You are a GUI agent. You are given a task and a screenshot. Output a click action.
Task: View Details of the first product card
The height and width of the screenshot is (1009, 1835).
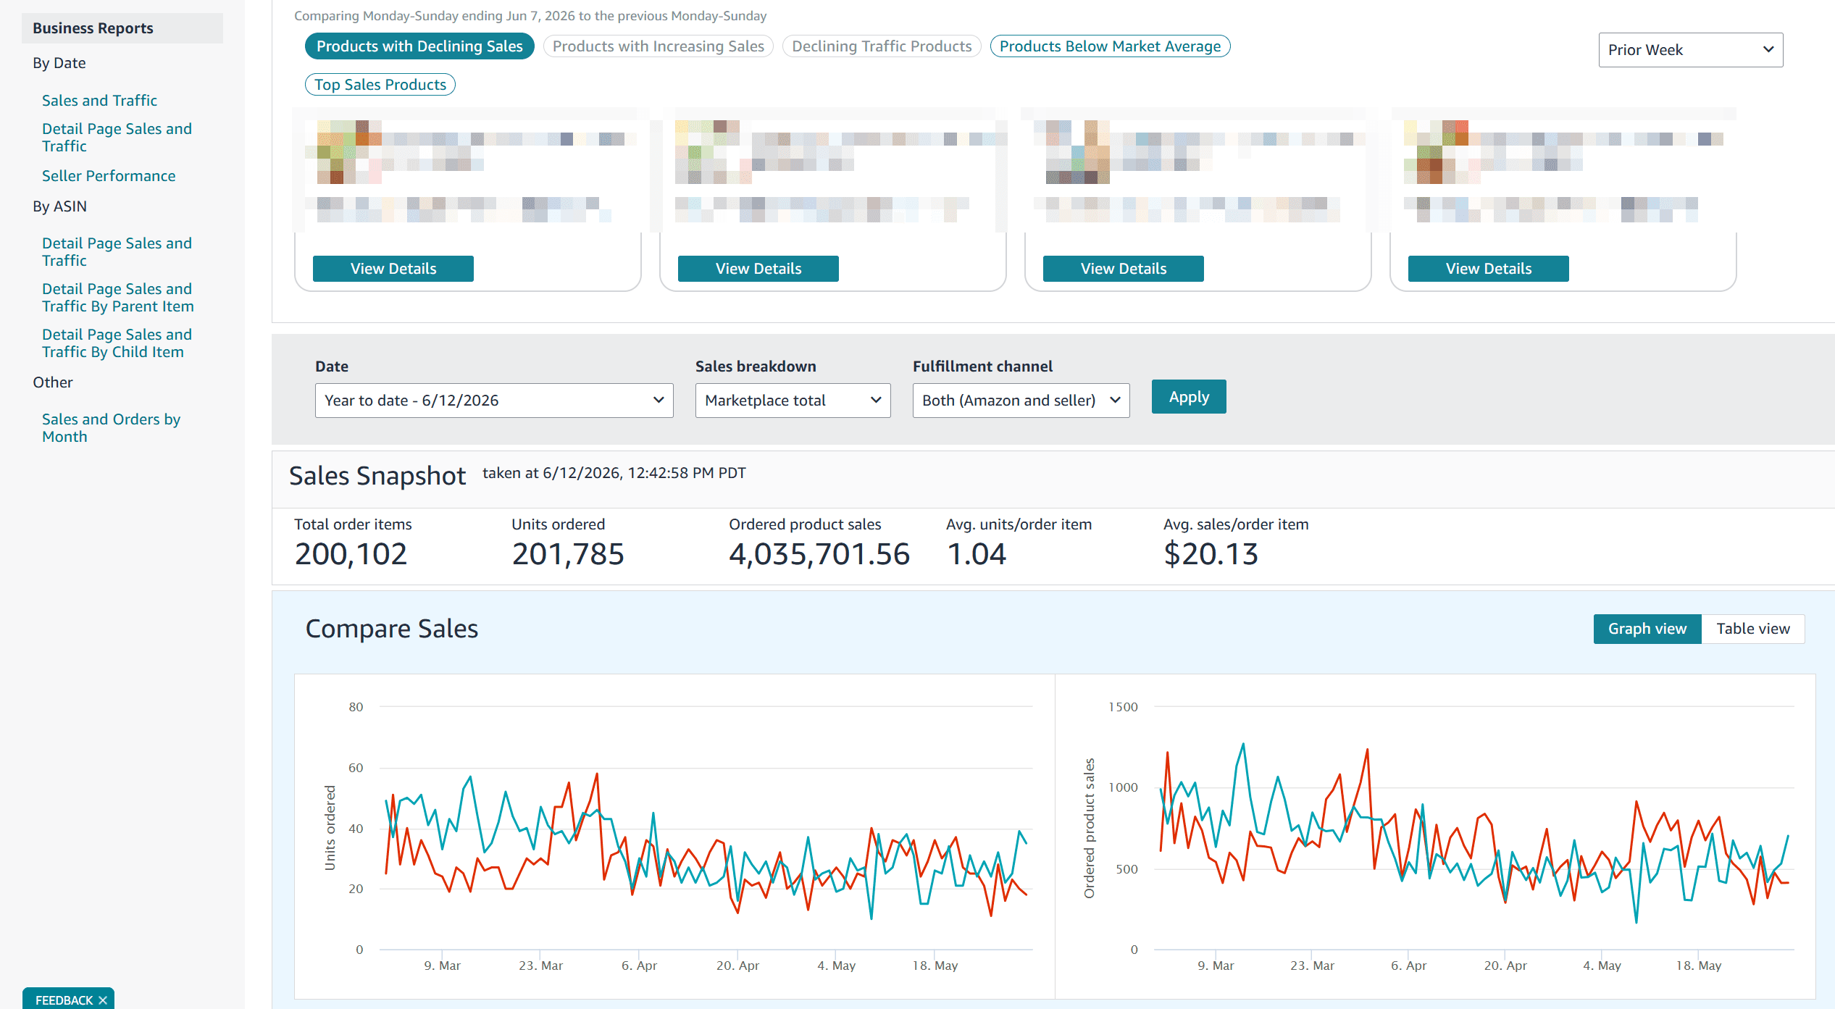point(393,269)
